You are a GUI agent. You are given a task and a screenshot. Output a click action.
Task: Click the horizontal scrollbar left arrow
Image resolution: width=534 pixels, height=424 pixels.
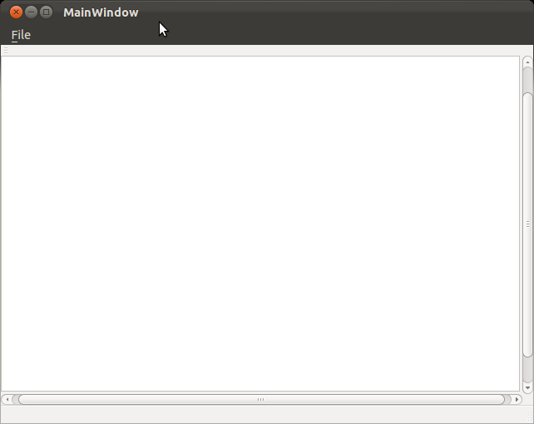[7, 400]
